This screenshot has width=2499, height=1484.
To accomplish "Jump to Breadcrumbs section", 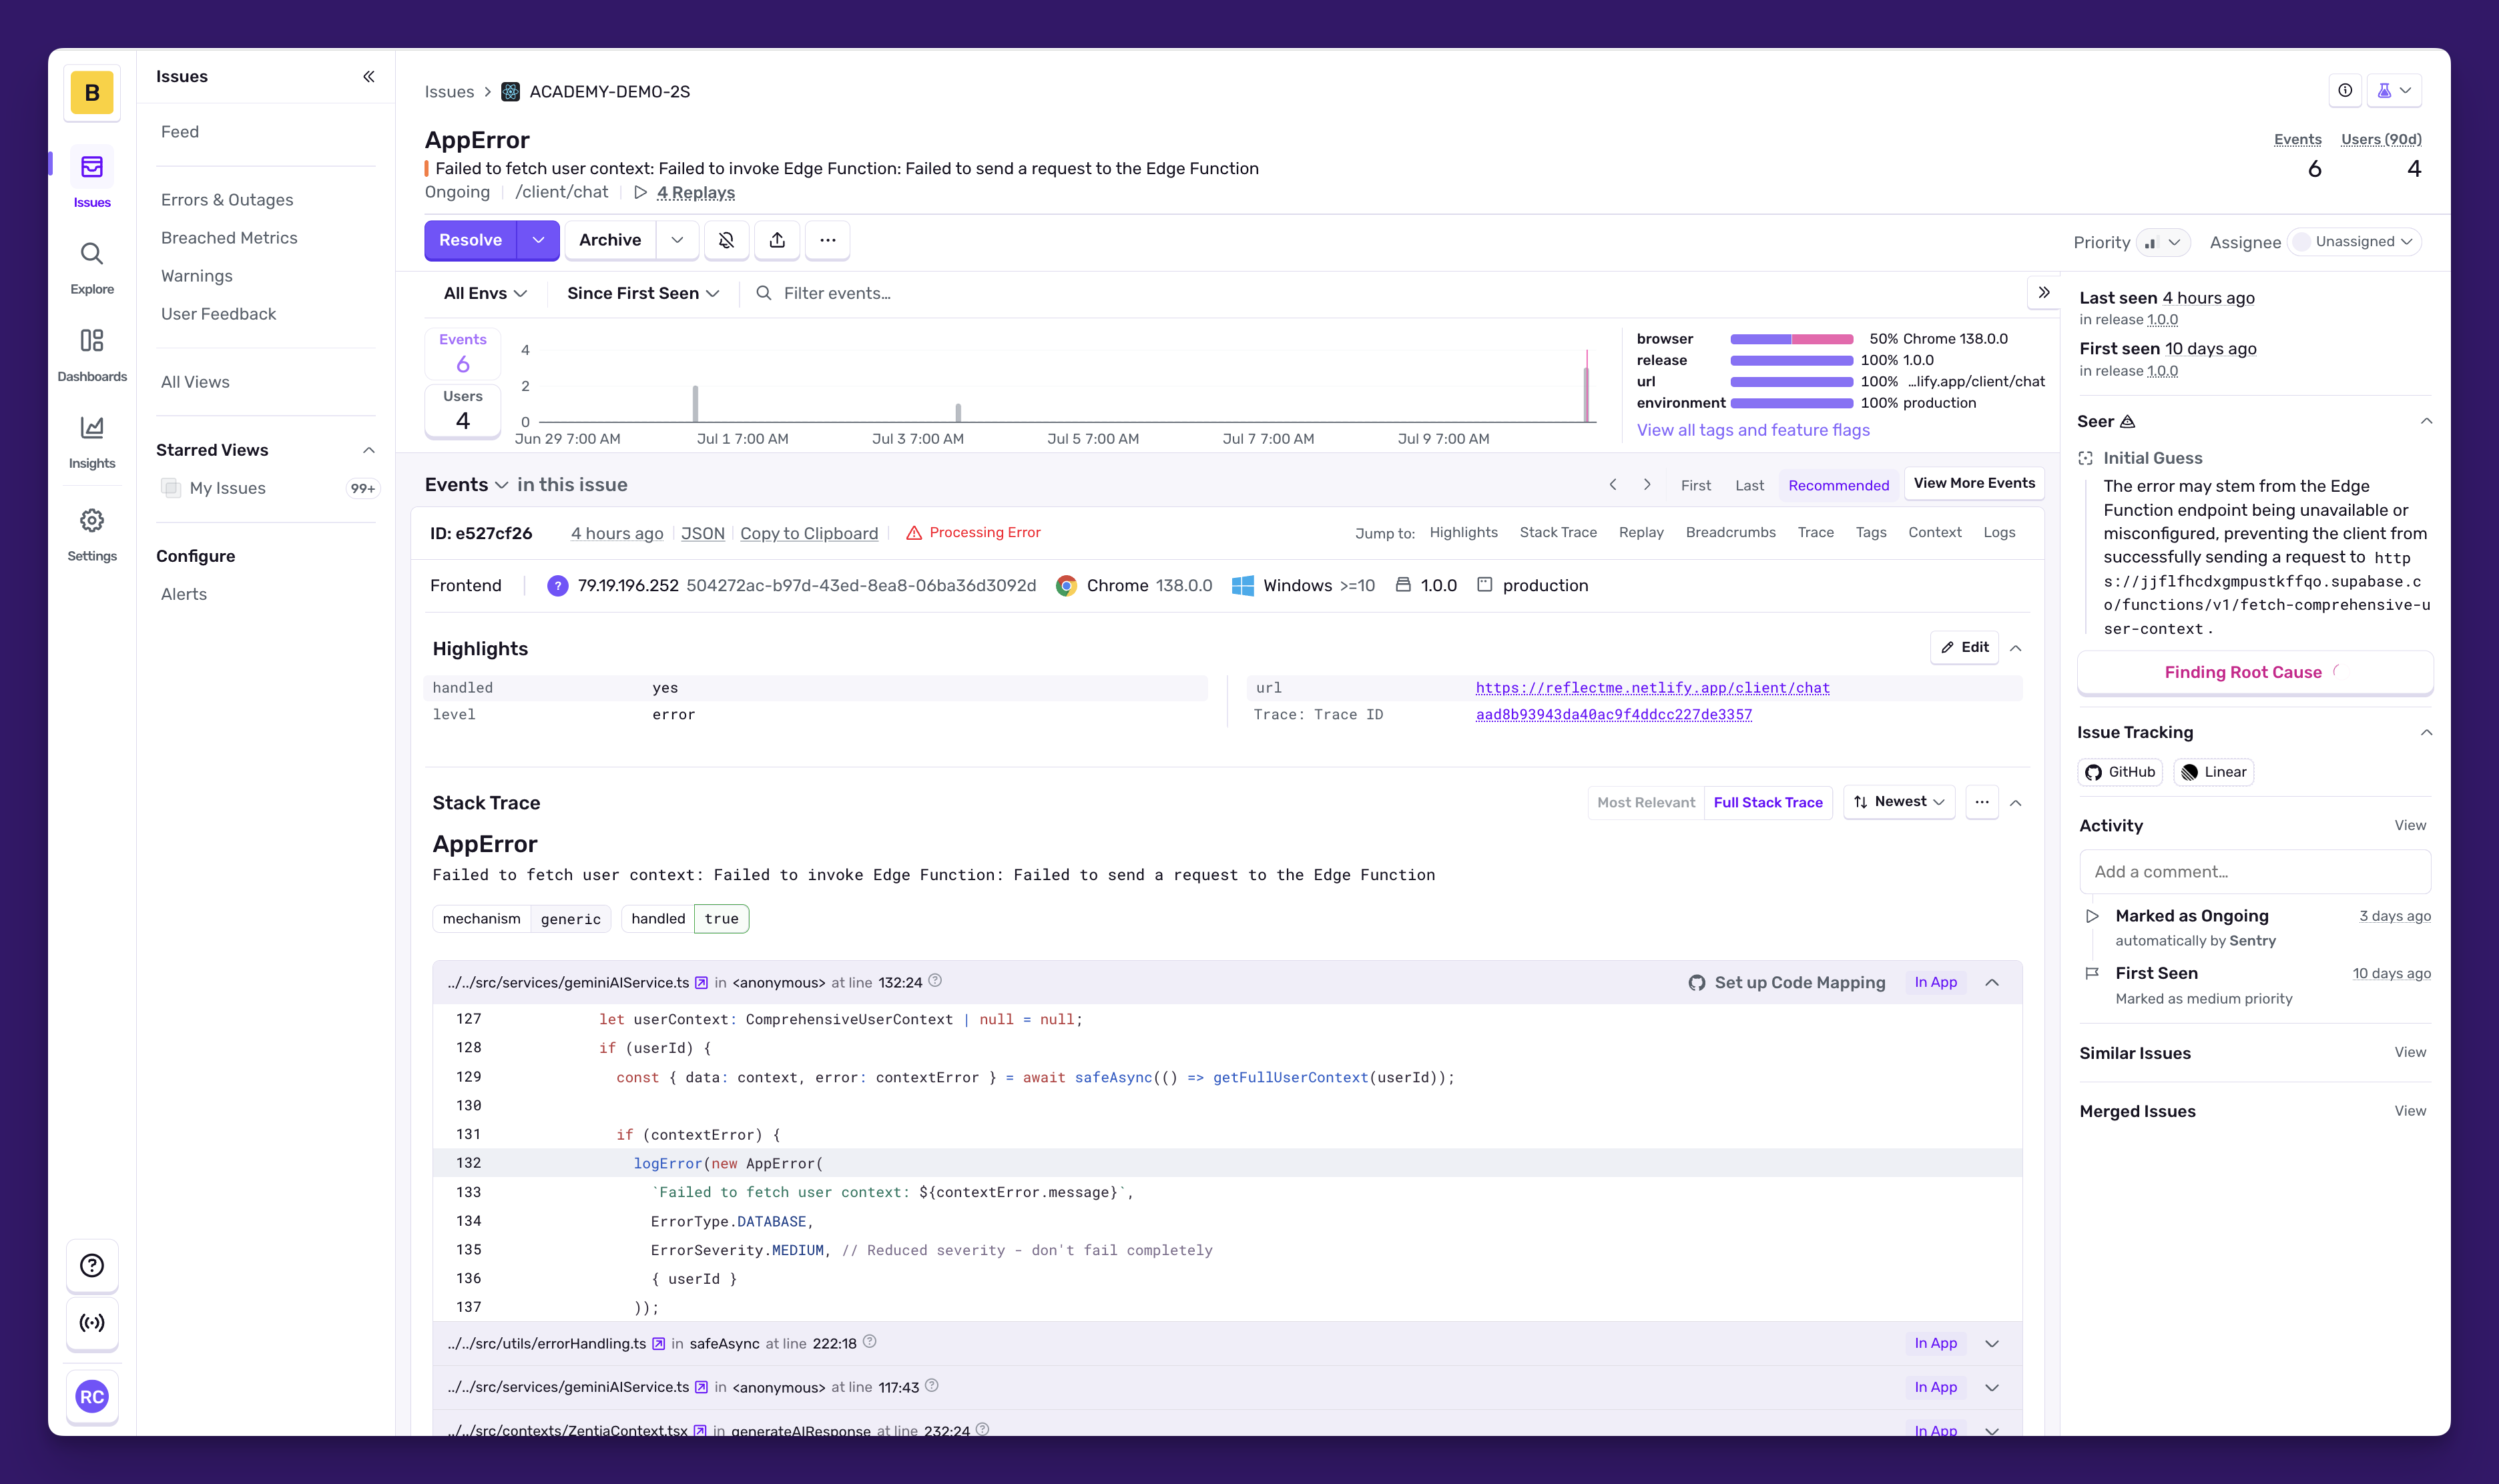I will pyautogui.click(x=1730, y=533).
